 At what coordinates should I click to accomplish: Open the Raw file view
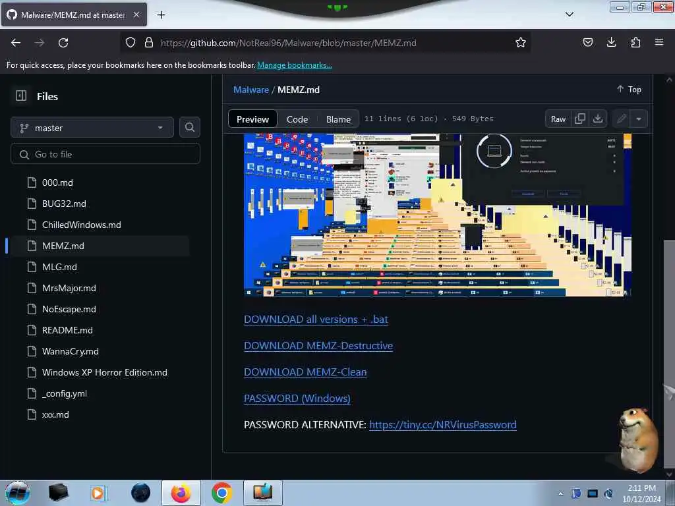pos(558,119)
